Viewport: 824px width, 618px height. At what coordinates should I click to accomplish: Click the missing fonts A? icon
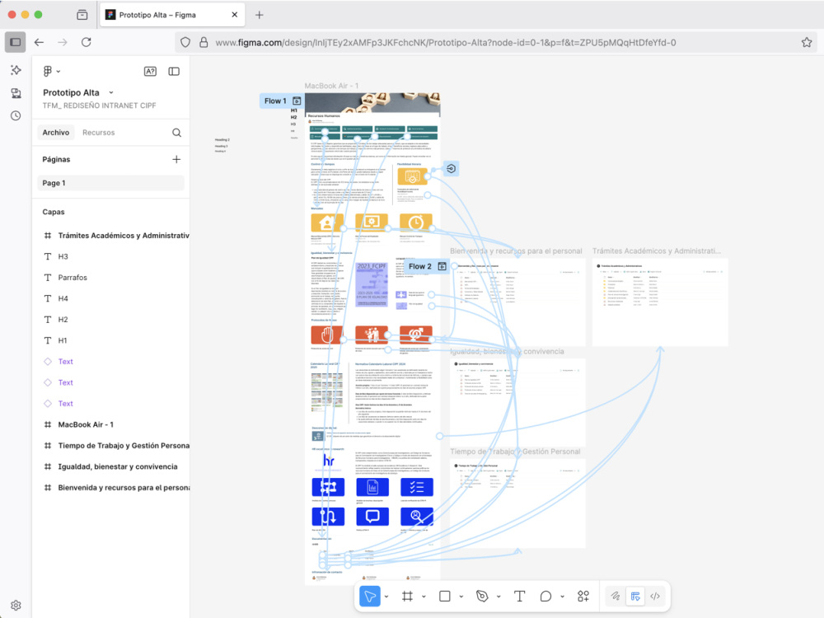pos(150,71)
